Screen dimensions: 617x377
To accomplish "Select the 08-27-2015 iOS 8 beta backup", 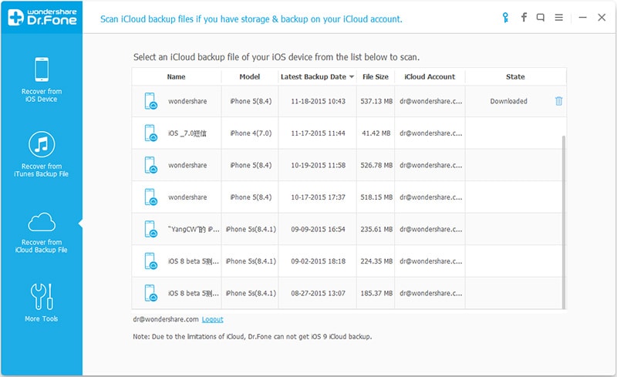I will (308, 294).
